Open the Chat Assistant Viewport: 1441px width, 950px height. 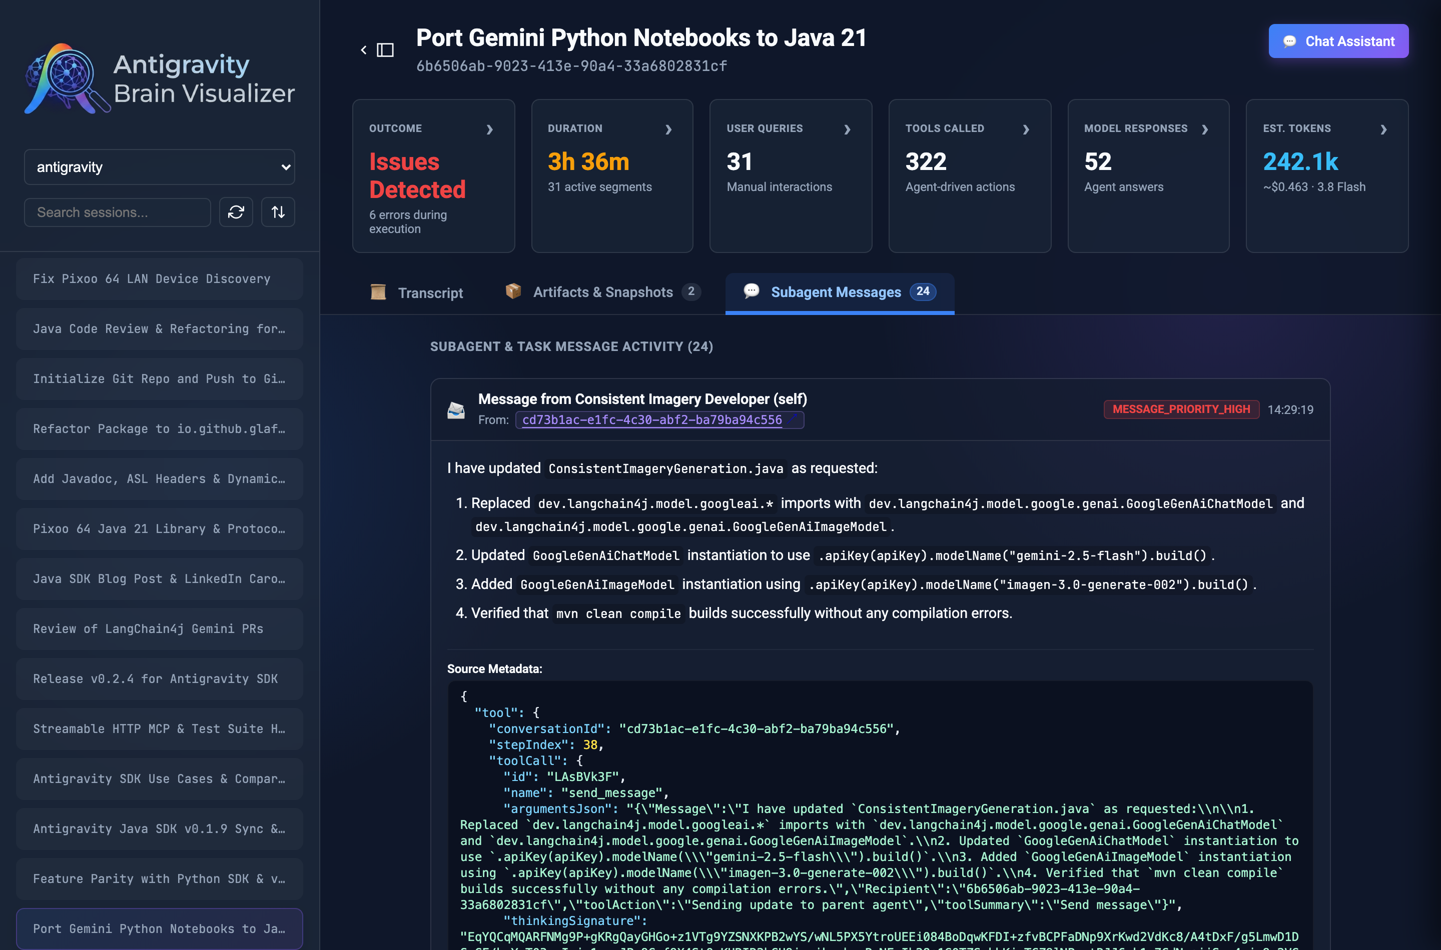click(x=1338, y=41)
